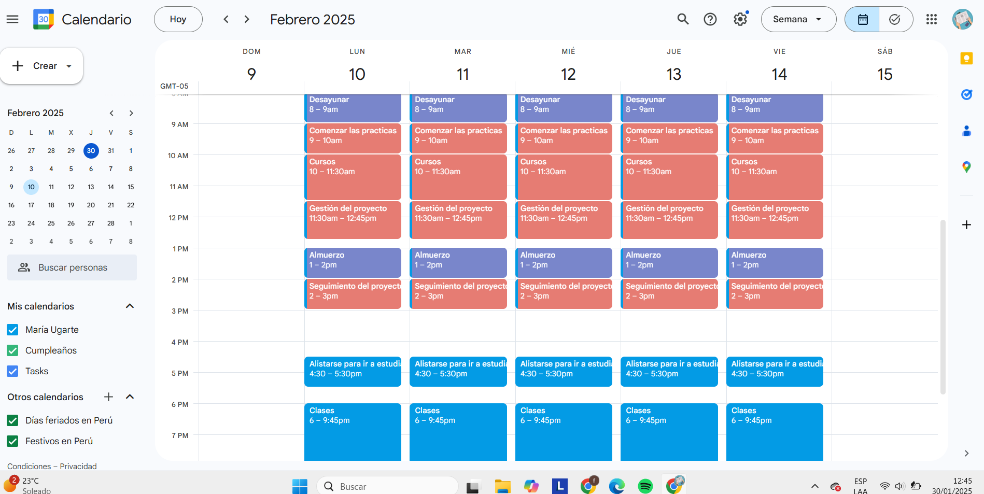Toggle Días feriados en Perú checkbox
This screenshot has height=494, width=984.
12,420
